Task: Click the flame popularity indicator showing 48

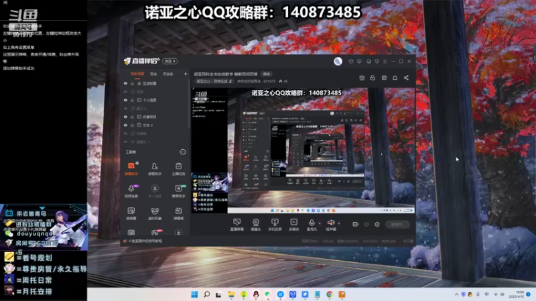Action: (x=283, y=81)
